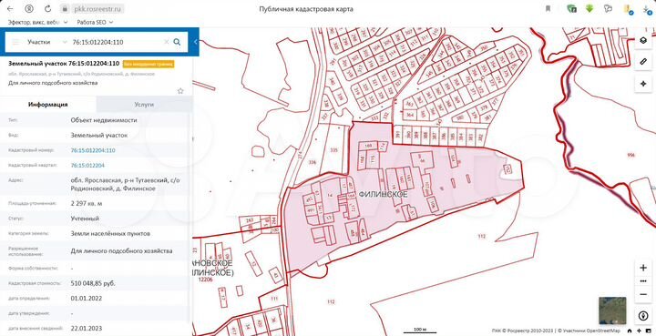Click the area value 2 297 кв. м

(87, 204)
